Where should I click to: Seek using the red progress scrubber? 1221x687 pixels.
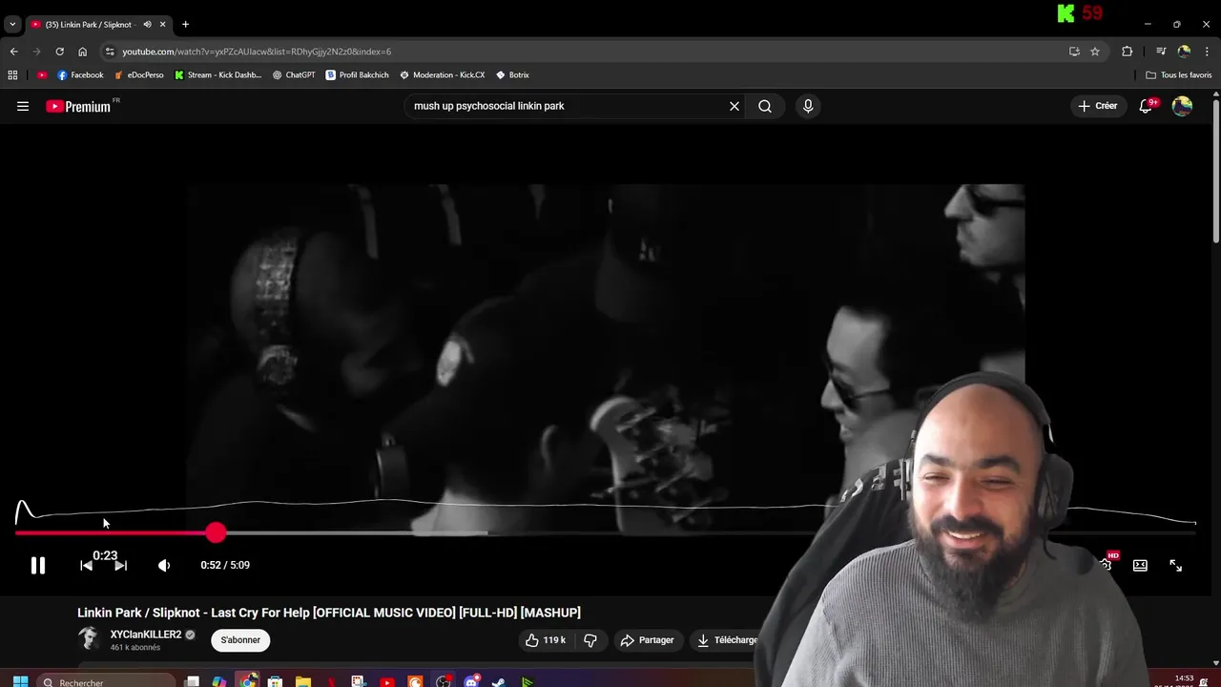[216, 532]
